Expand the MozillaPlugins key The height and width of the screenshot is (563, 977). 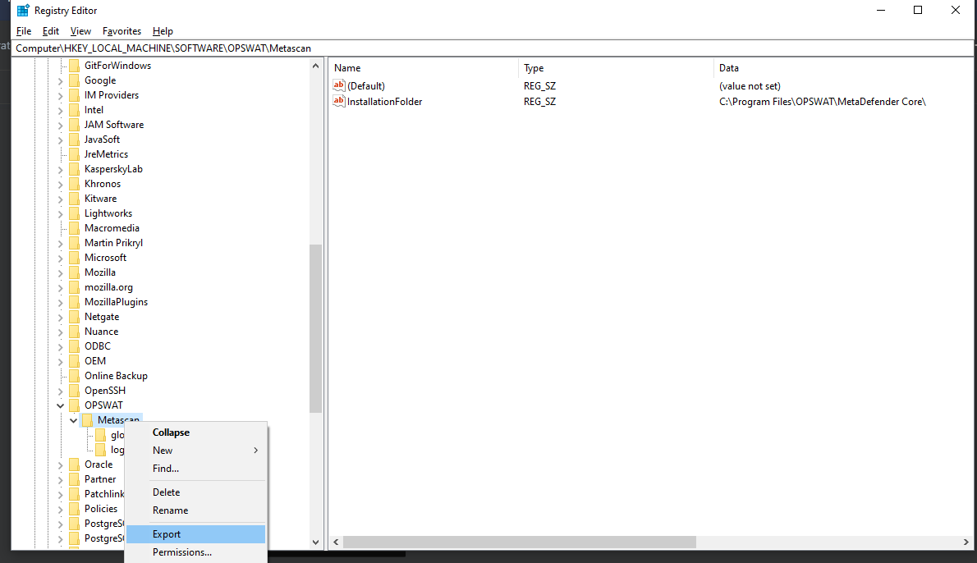(x=61, y=303)
